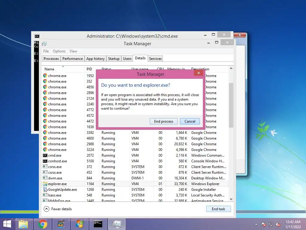Screen dimensions: 306x230
Task: Open the File menu
Action: click(46, 51)
